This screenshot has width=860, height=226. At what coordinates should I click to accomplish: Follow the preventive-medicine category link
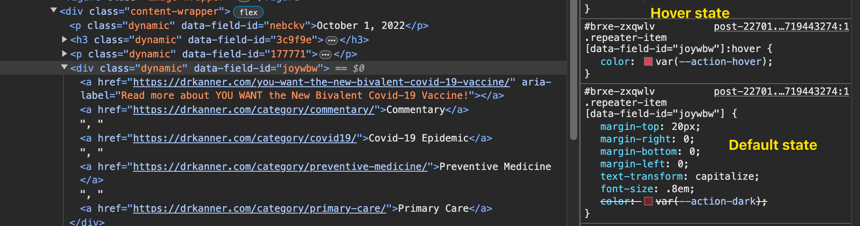click(x=280, y=167)
